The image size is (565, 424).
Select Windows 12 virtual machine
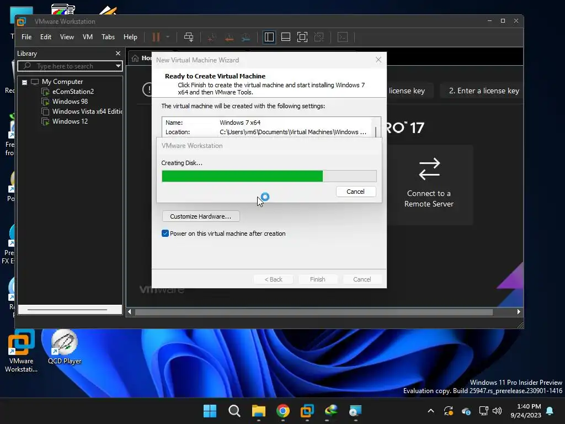click(70, 121)
